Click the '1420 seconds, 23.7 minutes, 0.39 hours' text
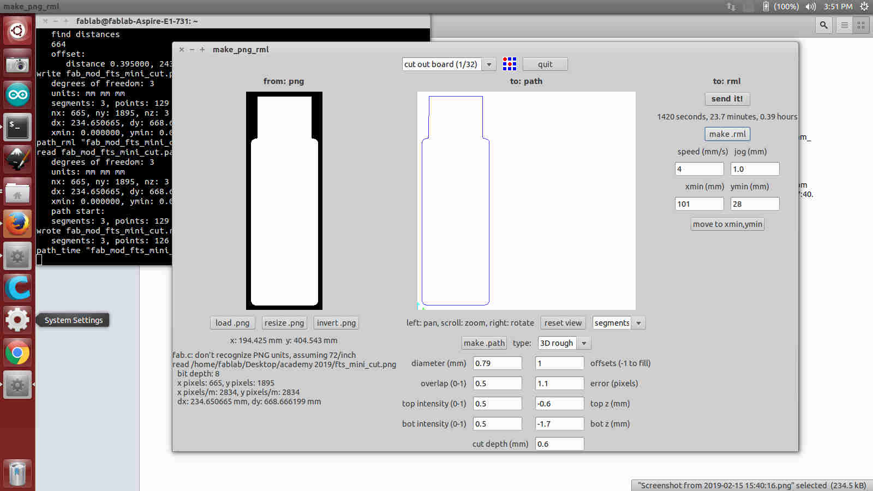Image resolution: width=873 pixels, height=491 pixels. pos(727,117)
